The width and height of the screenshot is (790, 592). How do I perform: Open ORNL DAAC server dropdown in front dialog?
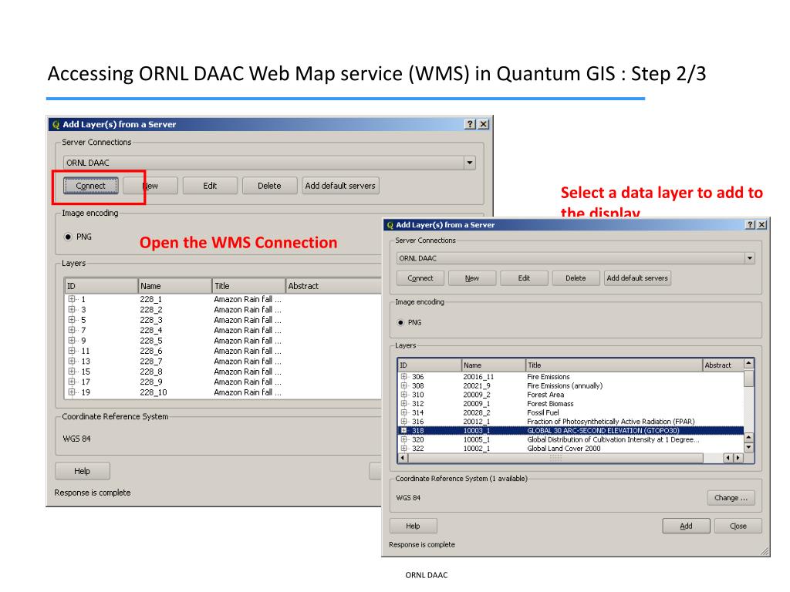pyautogui.click(x=750, y=258)
